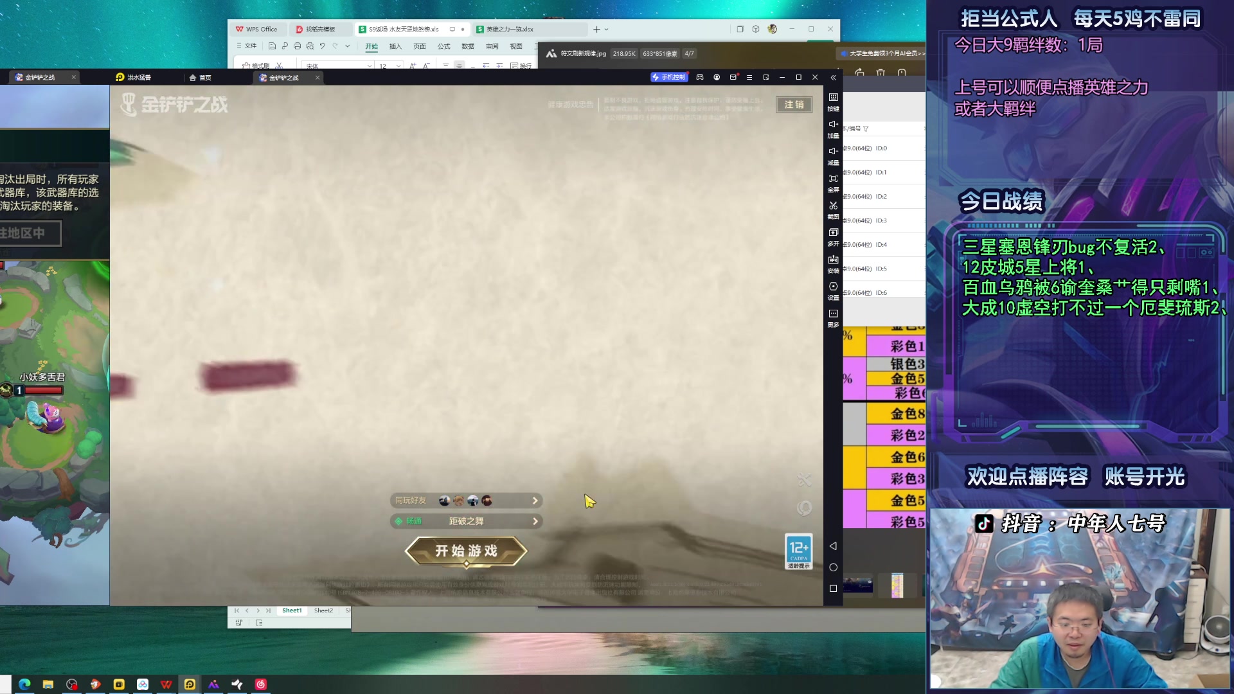
Task: Click the WPS save icon
Action: pos(273,46)
